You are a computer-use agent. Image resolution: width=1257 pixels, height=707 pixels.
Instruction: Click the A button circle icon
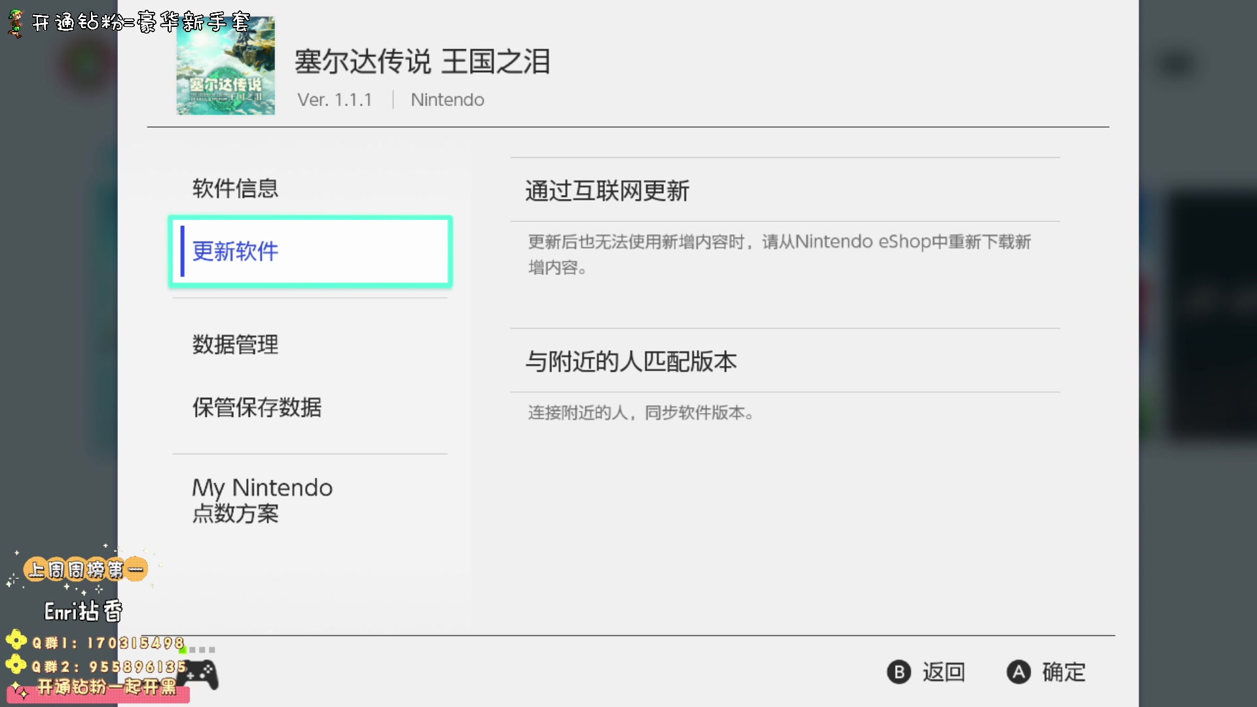1018,672
